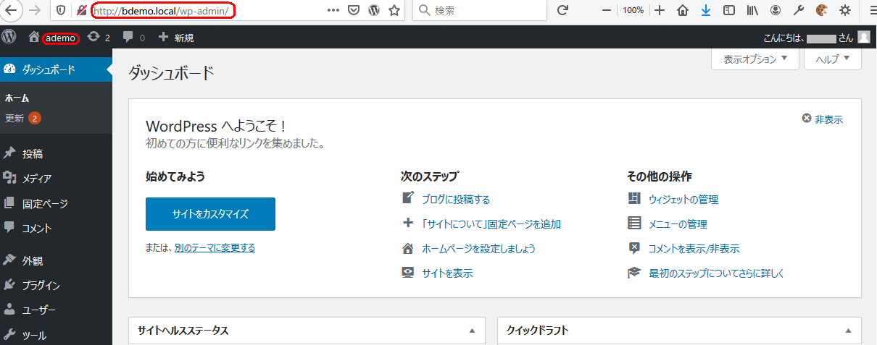Open the Library icon
The width and height of the screenshot is (877, 345).
coord(752,11)
